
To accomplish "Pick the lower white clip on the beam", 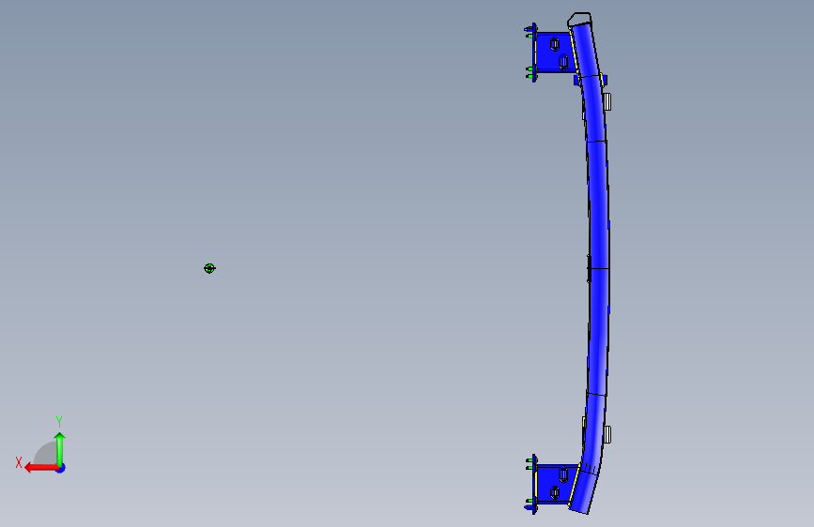I will pyautogui.click(x=607, y=434).
